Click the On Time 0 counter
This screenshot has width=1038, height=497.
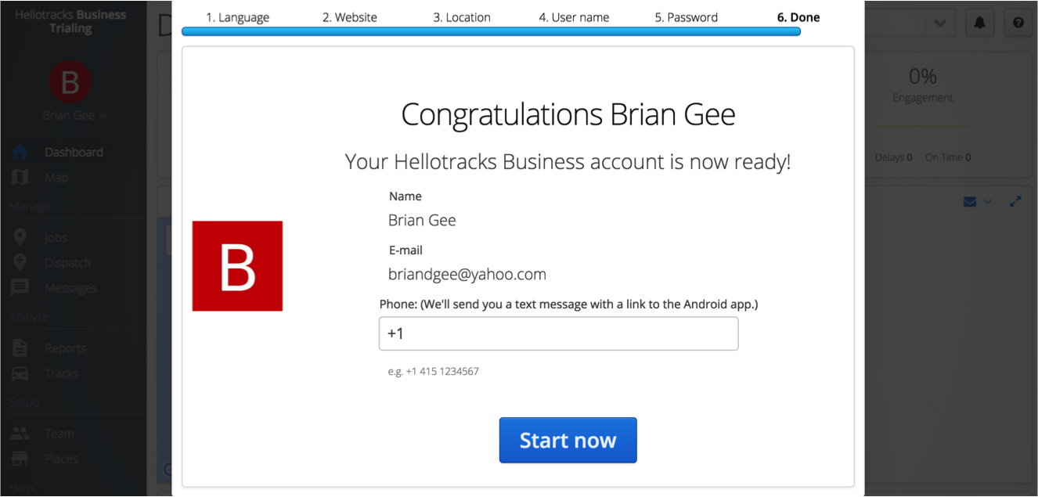click(x=948, y=157)
